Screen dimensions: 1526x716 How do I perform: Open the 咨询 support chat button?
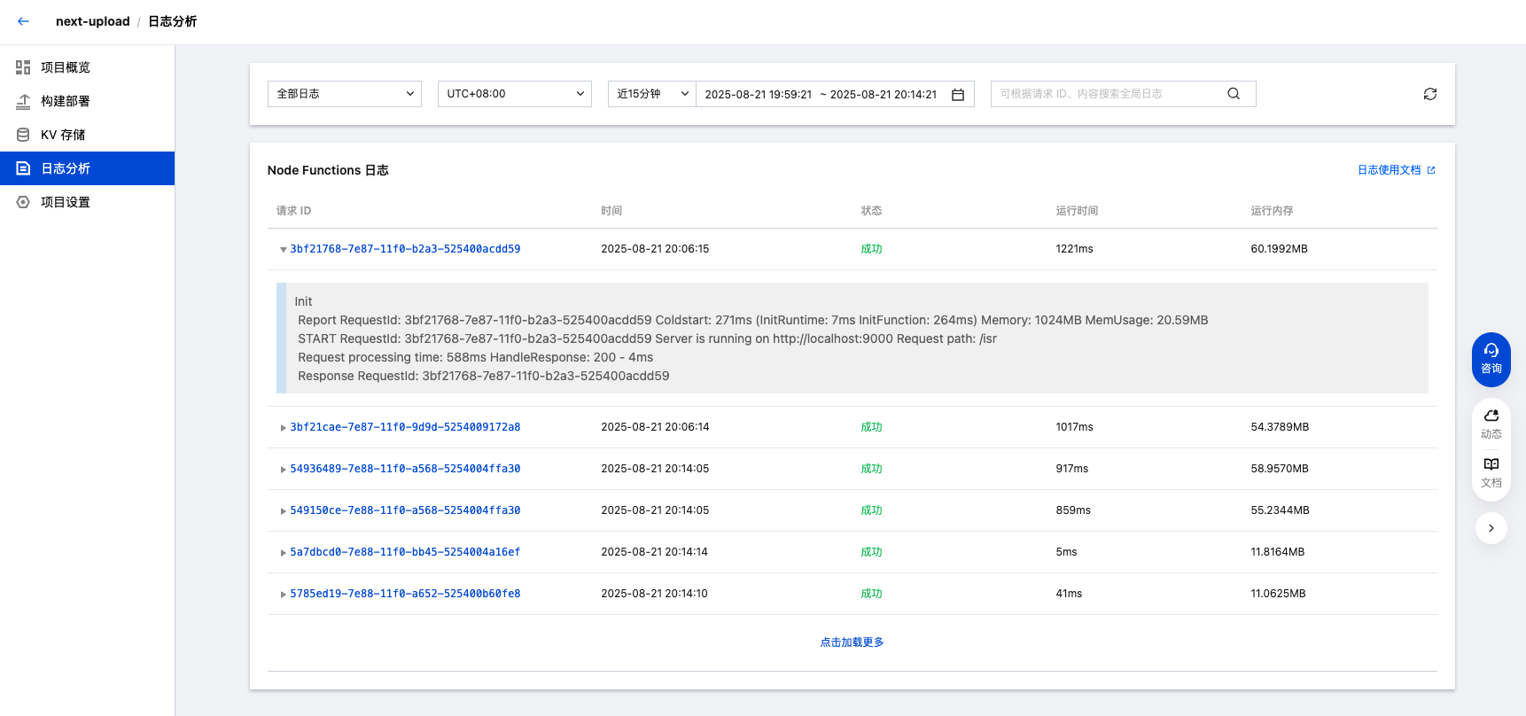(x=1491, y=359)
